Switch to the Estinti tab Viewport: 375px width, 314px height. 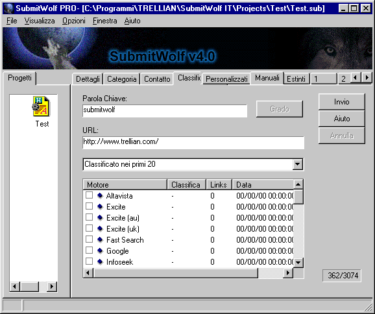[x=296, y=79]
